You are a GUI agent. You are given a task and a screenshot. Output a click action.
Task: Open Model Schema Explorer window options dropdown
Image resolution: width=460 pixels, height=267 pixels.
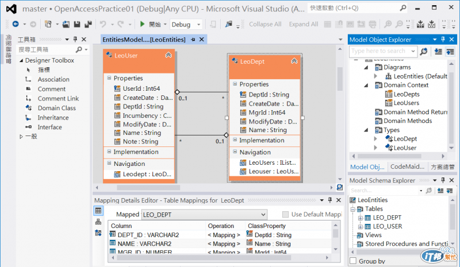pyautogui.click(x=435, y=180)
